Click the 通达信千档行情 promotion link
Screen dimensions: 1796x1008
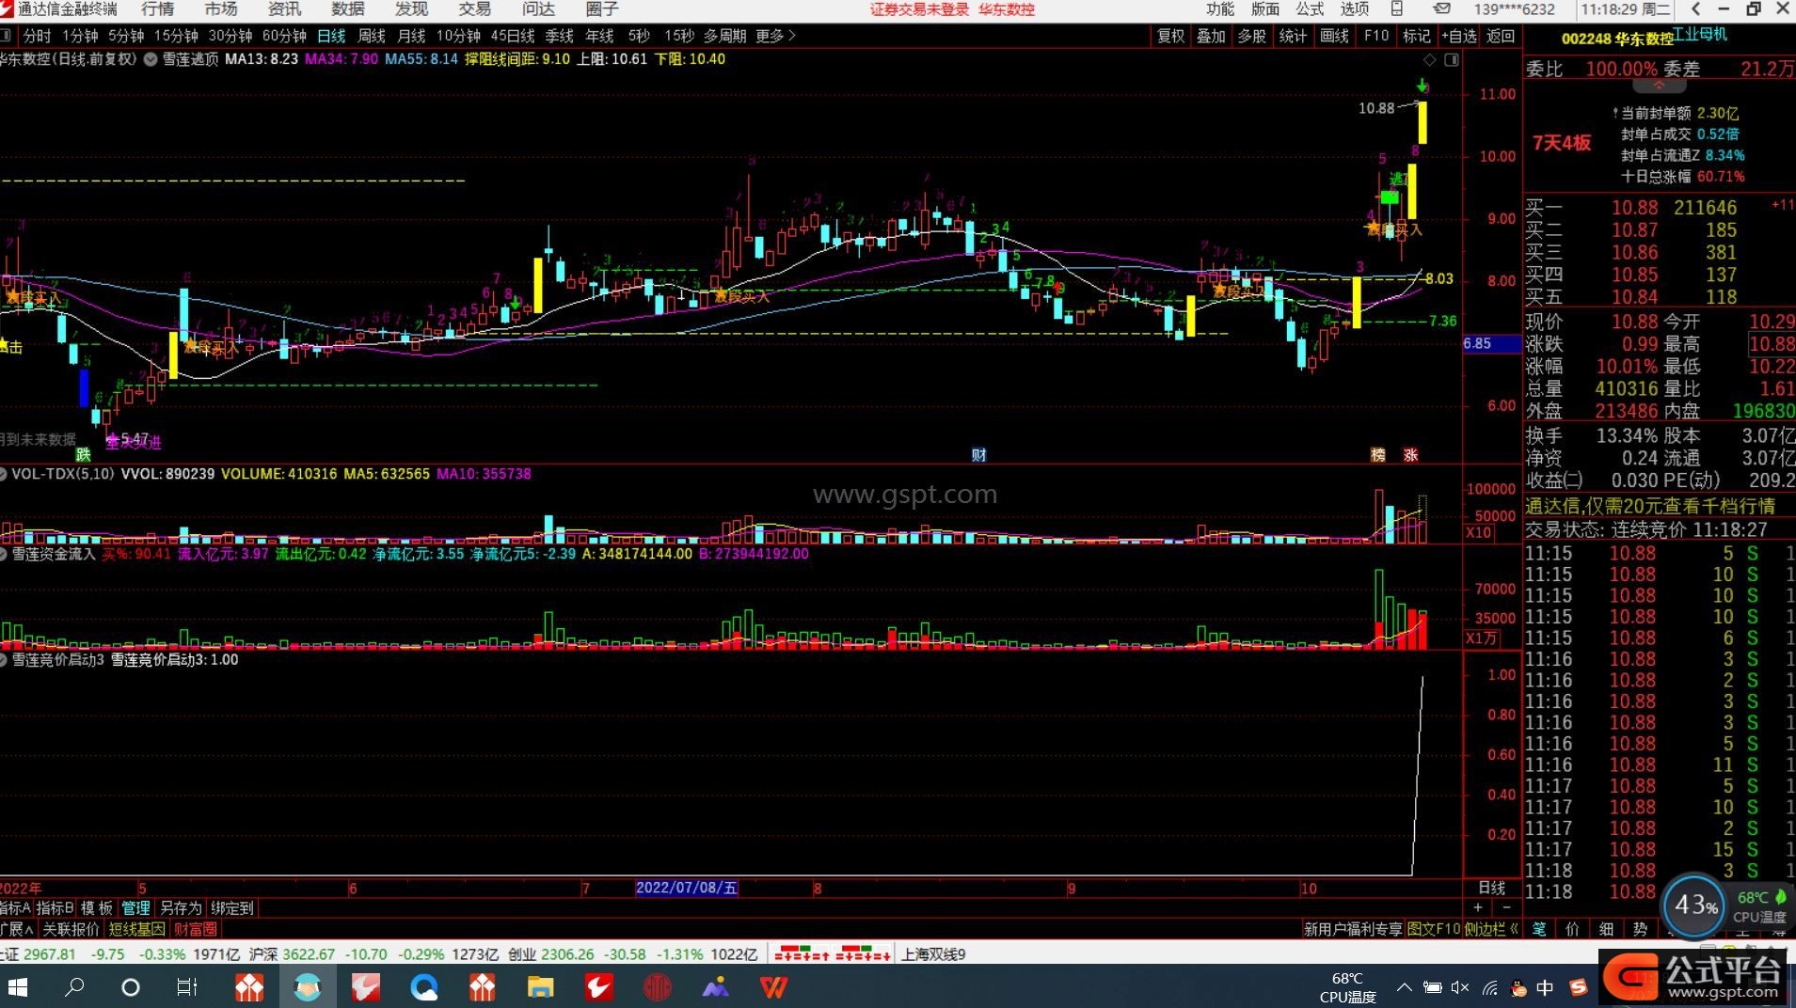point(1650,507)
